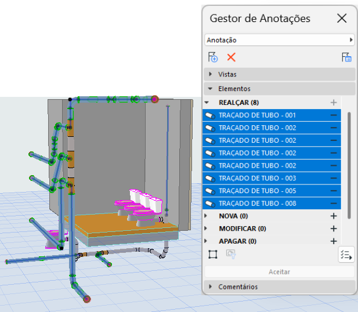Image resolution: width=358 pixels, height=312 pixels.
Task: Select row TRAÇADO DE TUBO - 005
Action: tap(272, 191)
